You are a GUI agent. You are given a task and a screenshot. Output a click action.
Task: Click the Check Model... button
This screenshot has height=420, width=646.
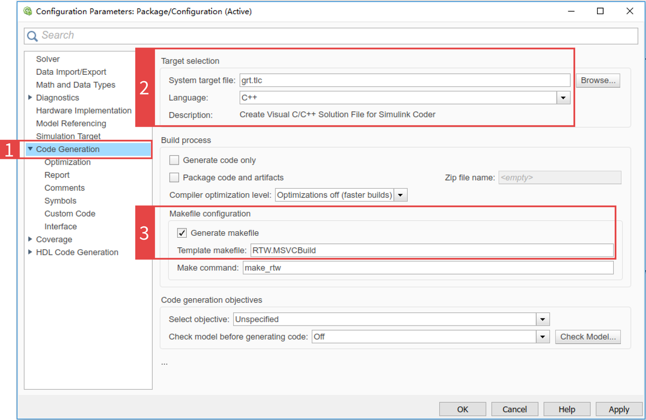coord(587,337)
